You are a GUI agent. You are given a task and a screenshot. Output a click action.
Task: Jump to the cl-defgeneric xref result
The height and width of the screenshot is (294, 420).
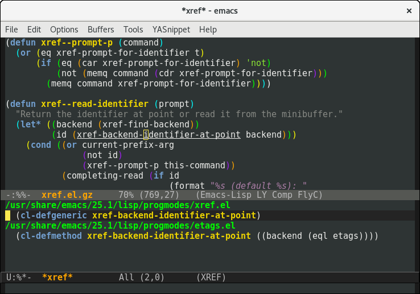tap(138, 216)
